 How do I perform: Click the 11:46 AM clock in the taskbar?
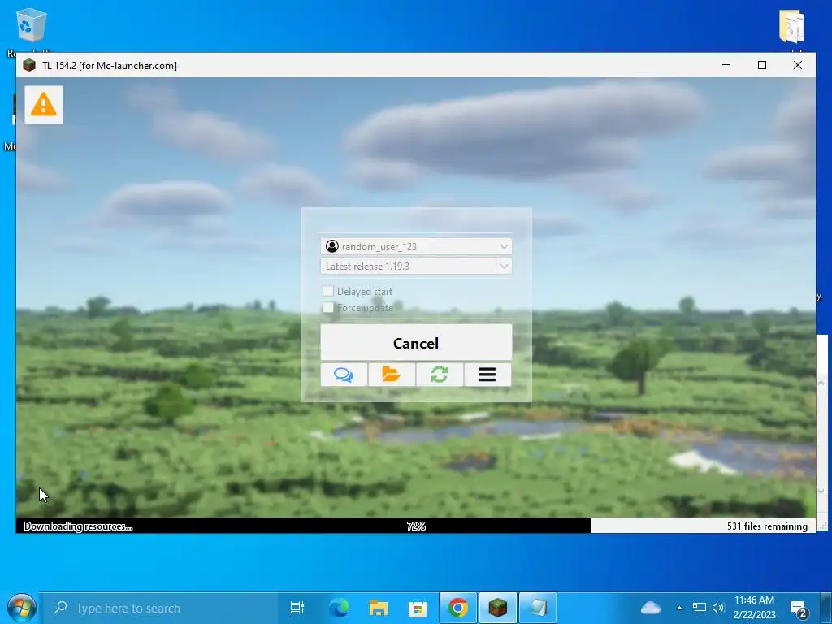tap(754, 600)
